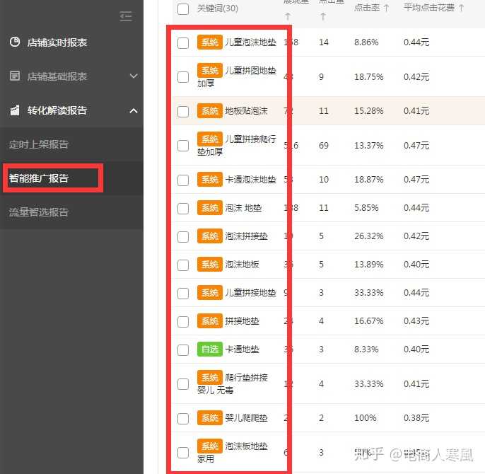Click the green 自选 tag for 卡通地垫
Screen dimensions: 485x474
point(210,349)
